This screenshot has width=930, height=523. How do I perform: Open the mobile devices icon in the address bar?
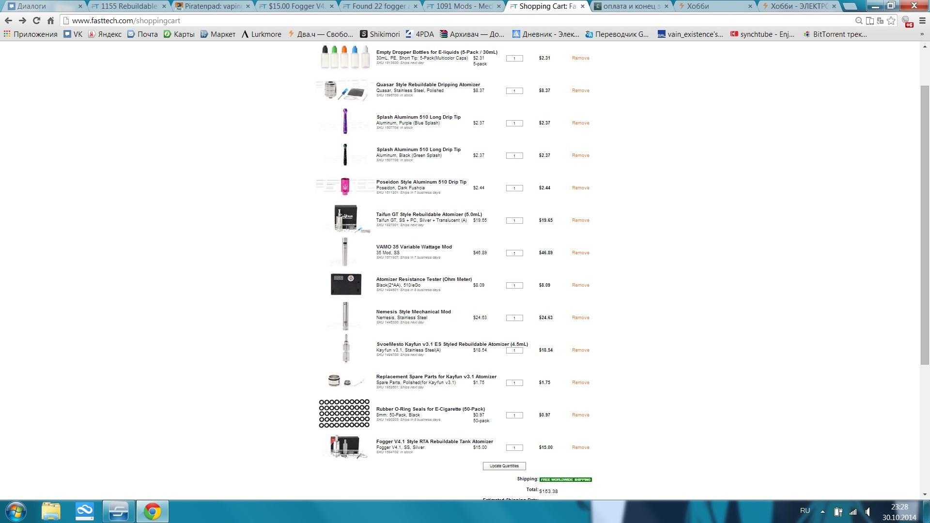[x=870, y=21]
